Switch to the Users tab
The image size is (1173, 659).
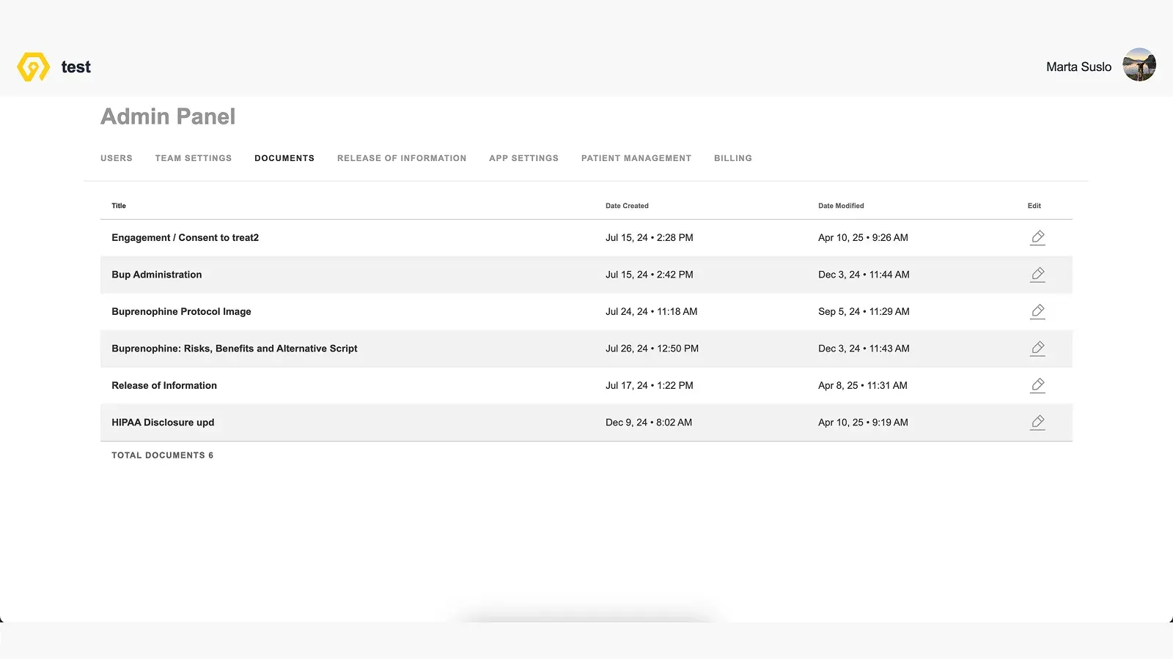(x=117, y=158)
